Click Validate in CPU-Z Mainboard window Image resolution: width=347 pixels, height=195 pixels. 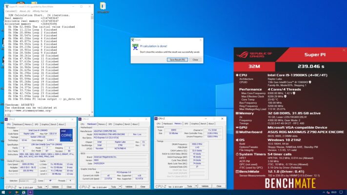pyautogui.click(x=129, y=187)
